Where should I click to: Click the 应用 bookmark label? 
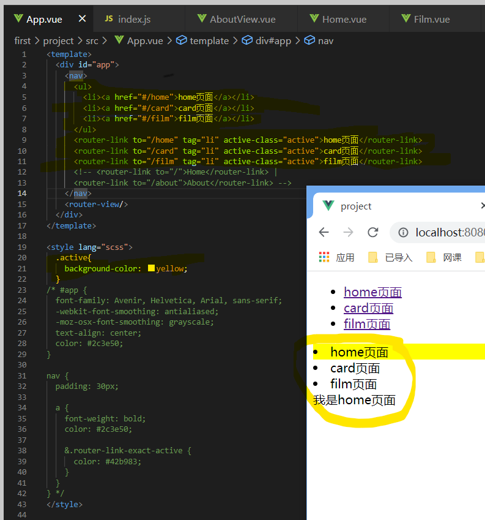(346, 257)
